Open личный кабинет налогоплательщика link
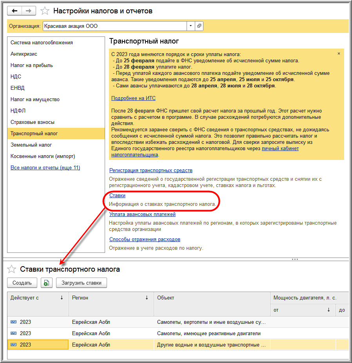This screenshot has height=363, width=352. pyautogui.click(x=280, y=149)
